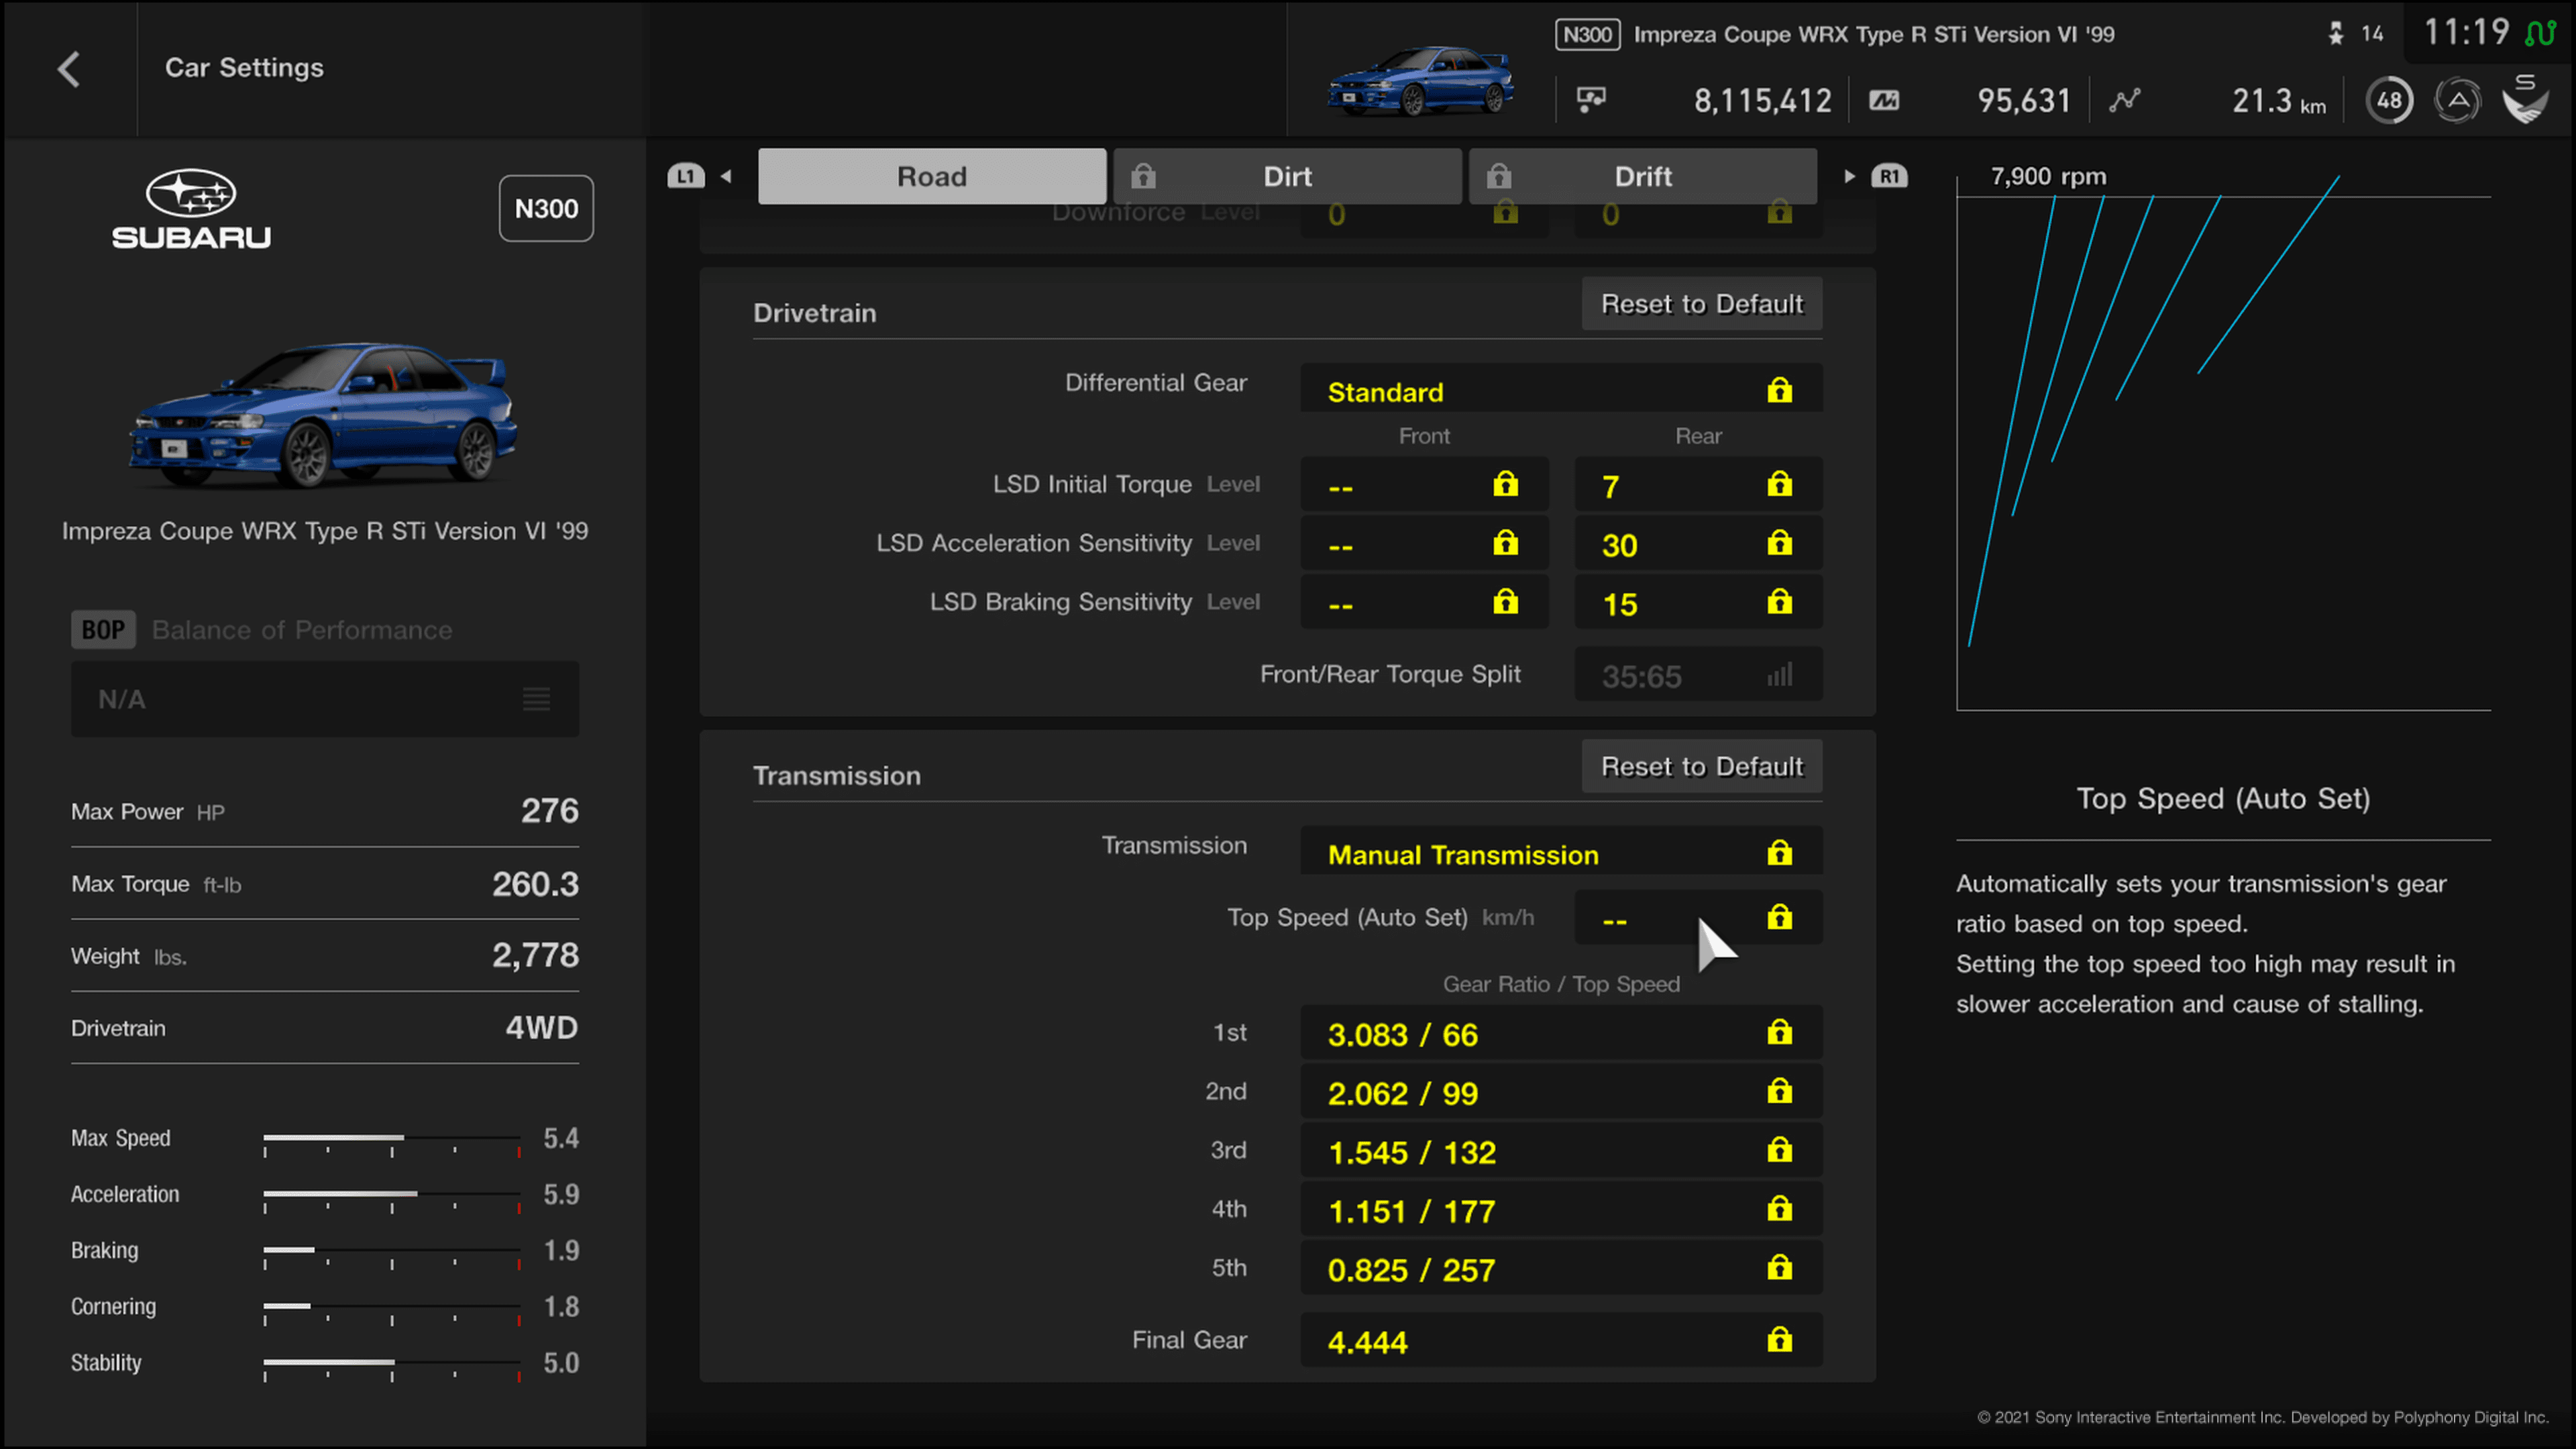Click the level 48 circle badge

[x=2389, y=100]
